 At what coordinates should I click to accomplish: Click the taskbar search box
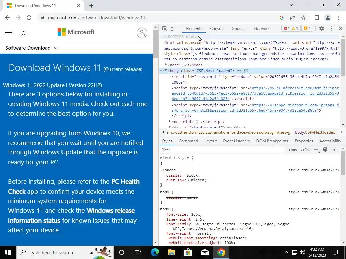pyautogui.click(x=65, y=252)
